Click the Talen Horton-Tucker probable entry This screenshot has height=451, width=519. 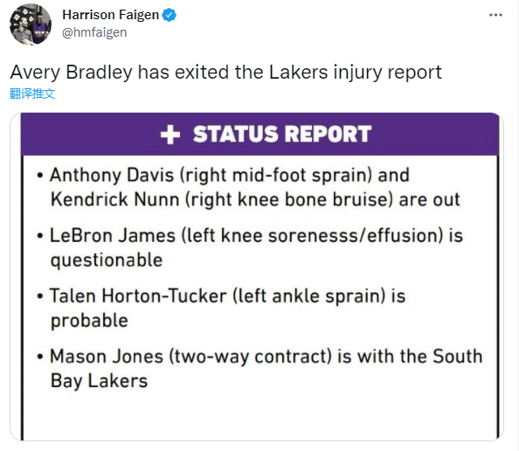tap(228, 308)
